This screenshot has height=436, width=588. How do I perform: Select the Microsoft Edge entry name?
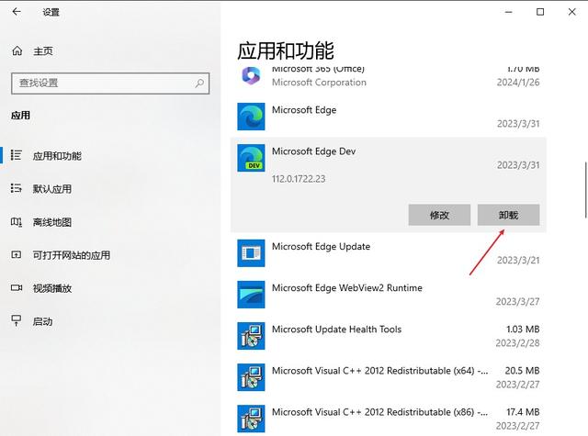[x=304, y=110]
